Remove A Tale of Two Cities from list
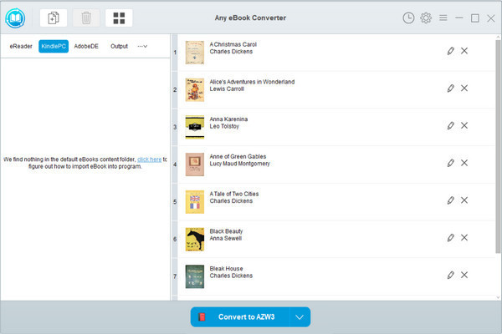 click(464, 200)
